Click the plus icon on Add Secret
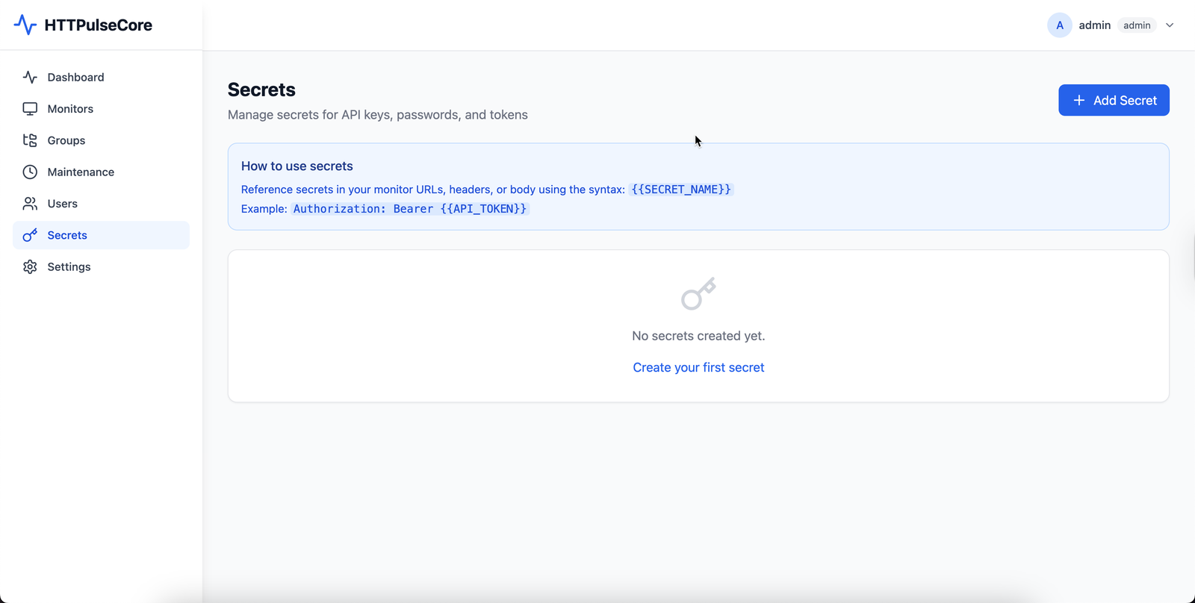1195x603 pixels. pos(1078,100)
